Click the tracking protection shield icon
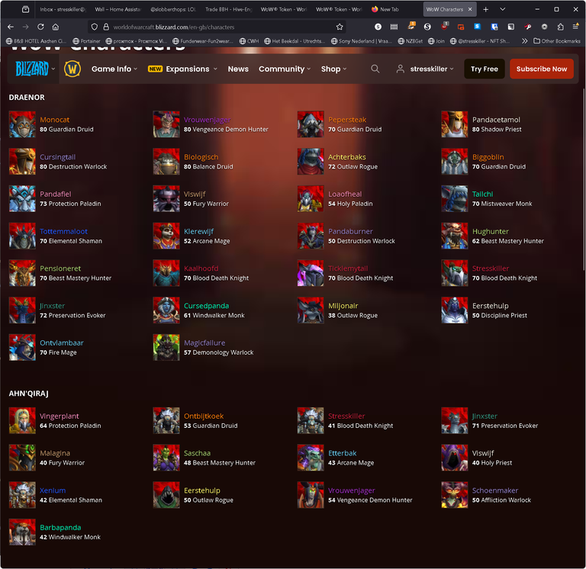The image size is (586, 569). 95,27
